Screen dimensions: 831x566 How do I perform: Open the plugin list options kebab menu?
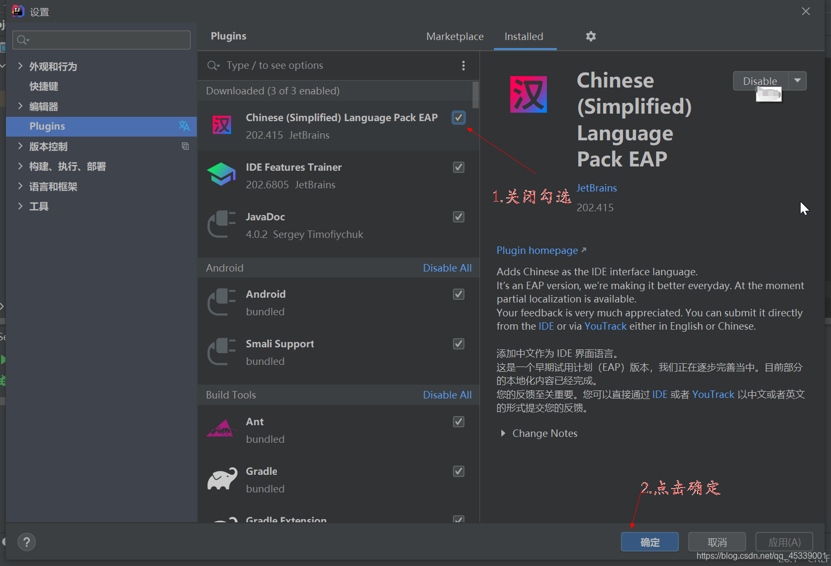point(463,65)
